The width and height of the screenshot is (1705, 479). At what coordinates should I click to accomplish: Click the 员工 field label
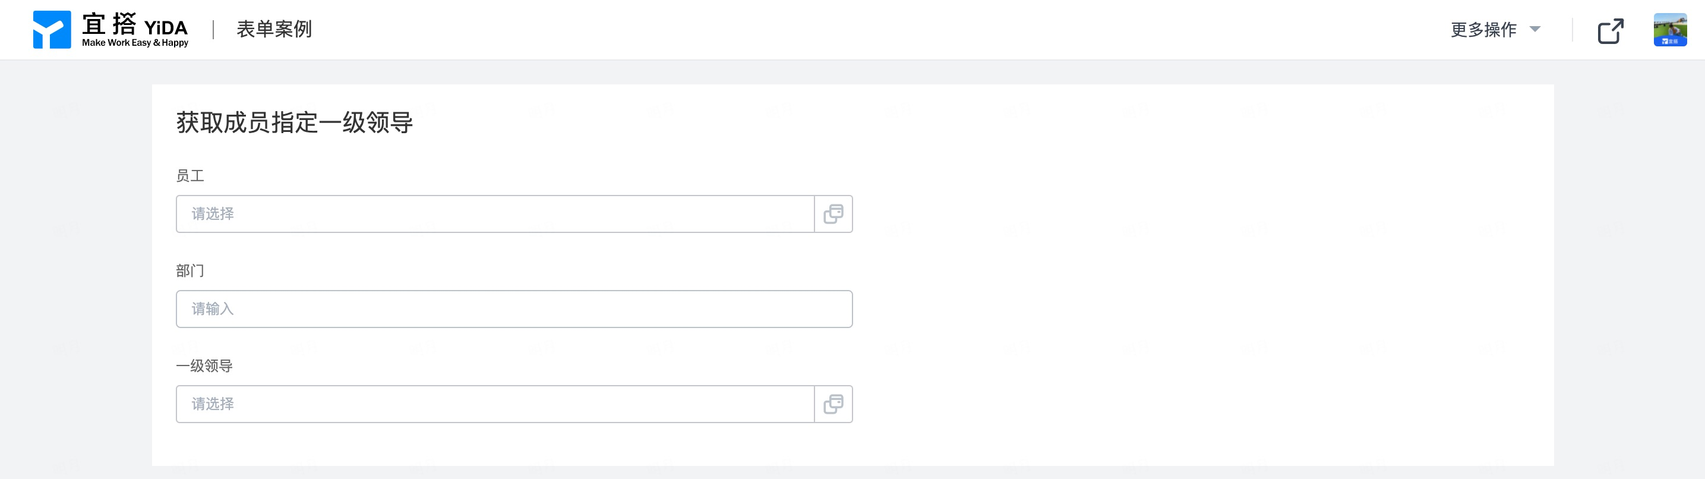[190, 175]
